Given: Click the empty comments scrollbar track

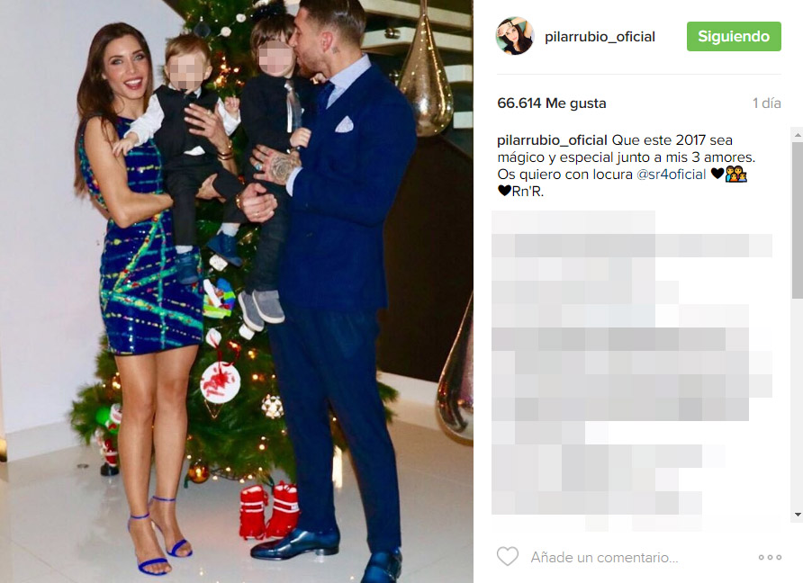Looking at the screenshot, I should [x=798, y=402].
